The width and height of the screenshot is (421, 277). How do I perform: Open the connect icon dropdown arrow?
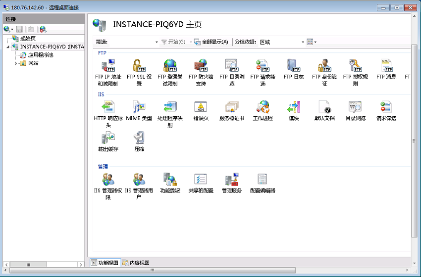click(12, 29)
